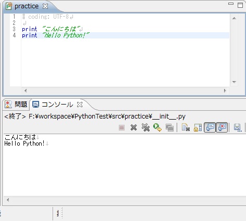The image size is (246, 221).
Task: Click console output 'Hello Python!'
Action: (x=24, y=144)
